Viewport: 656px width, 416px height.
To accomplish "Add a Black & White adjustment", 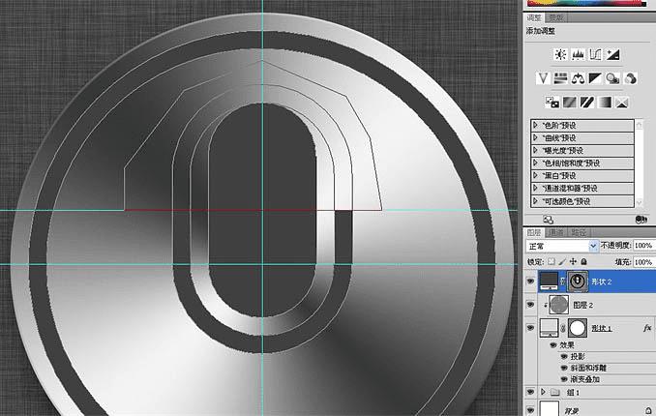I will click(595, 78).
